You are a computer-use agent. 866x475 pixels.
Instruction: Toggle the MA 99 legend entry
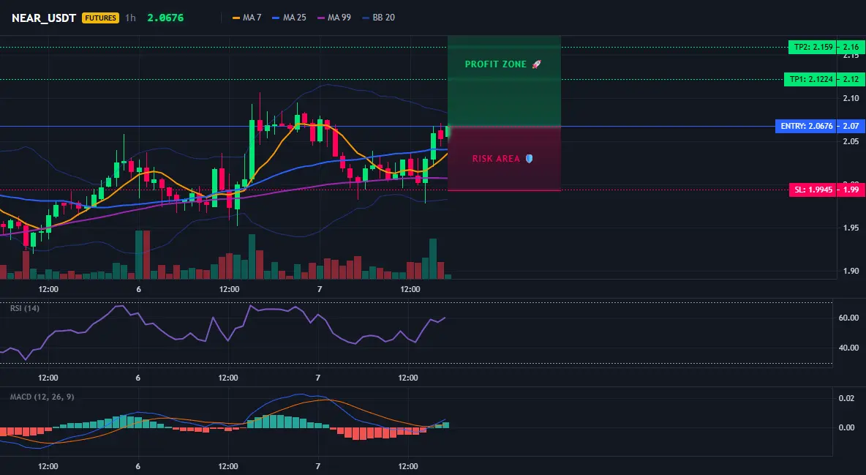[334, 18]
